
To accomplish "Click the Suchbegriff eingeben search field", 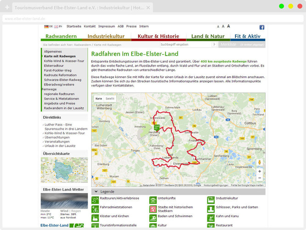I will point(186,45).
